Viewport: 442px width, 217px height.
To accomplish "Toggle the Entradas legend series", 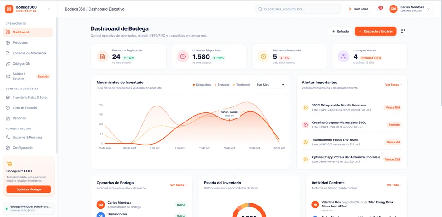I will click(222, 85).
